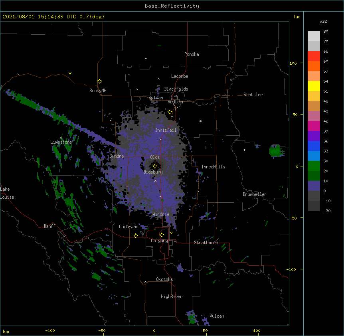Click the Calgary city label
This screenshot has height=336, width=344.
[x=159, y=241]
